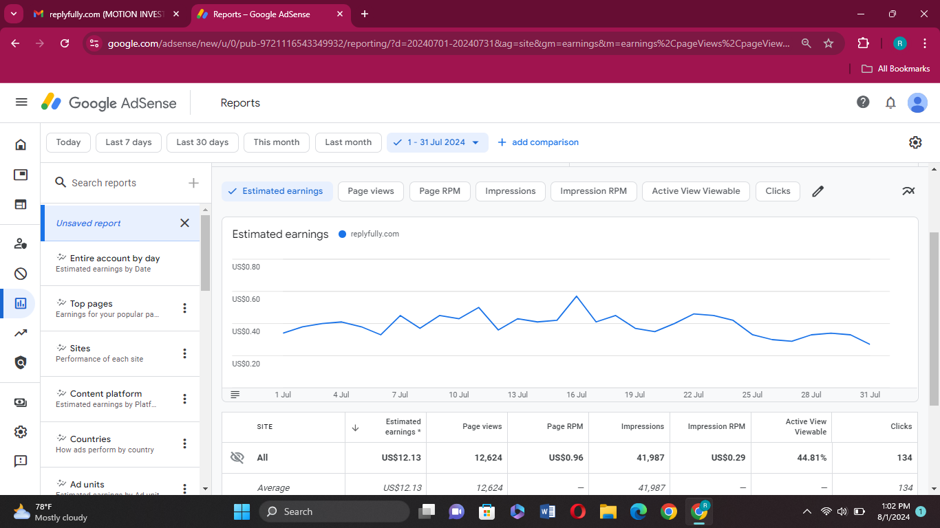
Task: Toggle the Active View Viewable chip
Action: pos(696,191)
